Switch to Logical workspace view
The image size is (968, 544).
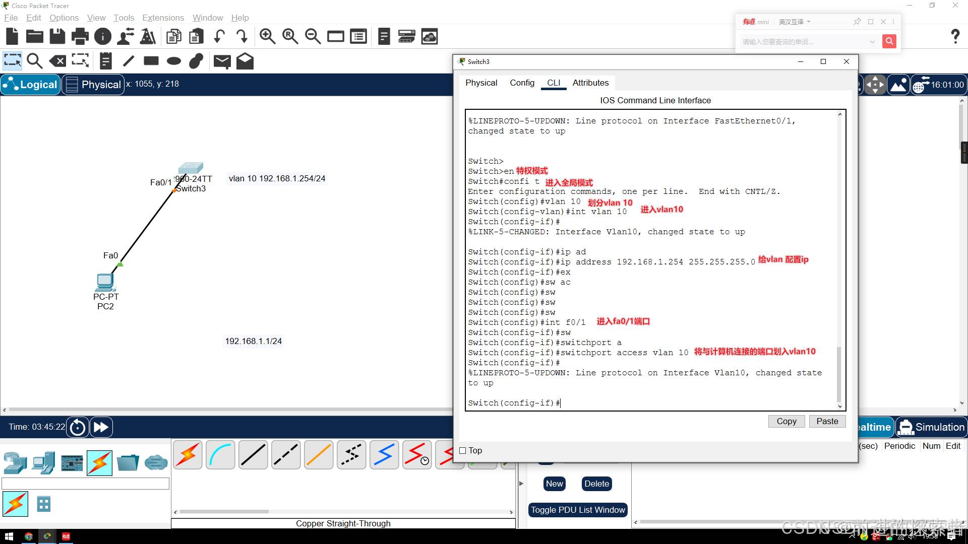point(31,85)
